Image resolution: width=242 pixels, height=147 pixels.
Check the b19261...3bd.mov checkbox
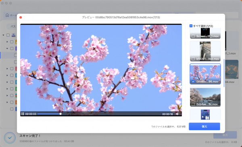tap(193, 59)
